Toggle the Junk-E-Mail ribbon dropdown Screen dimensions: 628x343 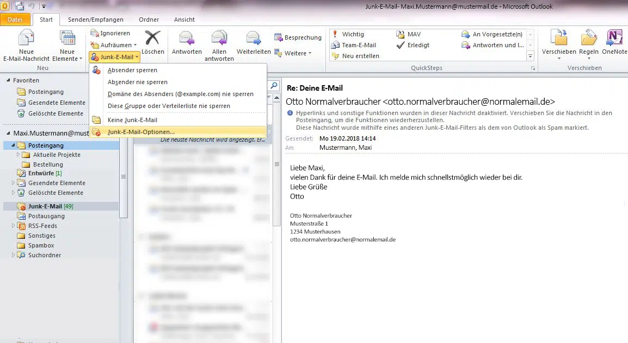tap(114, 56)
